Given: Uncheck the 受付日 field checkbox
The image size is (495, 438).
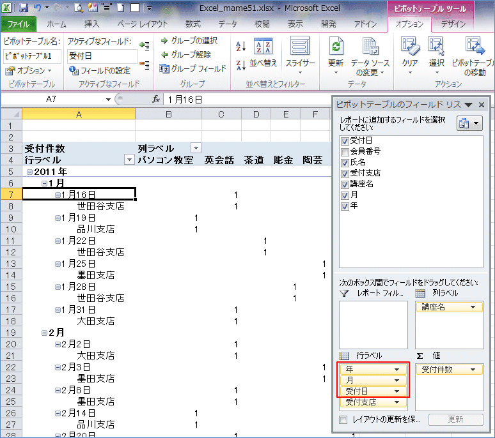Looking at the screenshot, I should pyautogui.click(x=345, y=141).
